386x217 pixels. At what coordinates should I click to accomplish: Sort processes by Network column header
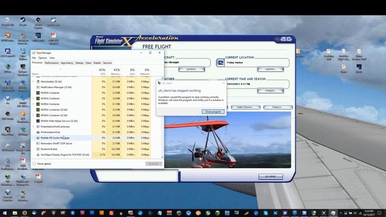144,72
